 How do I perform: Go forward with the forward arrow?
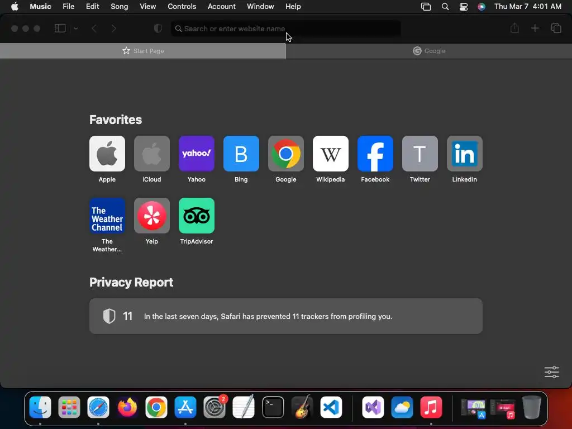113,28
